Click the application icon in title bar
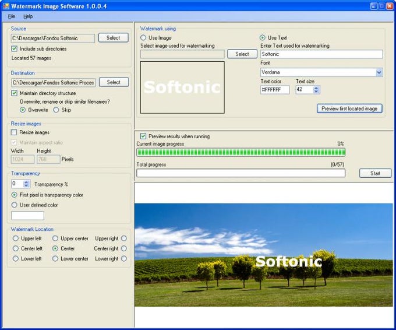 (x=6, y=6)
